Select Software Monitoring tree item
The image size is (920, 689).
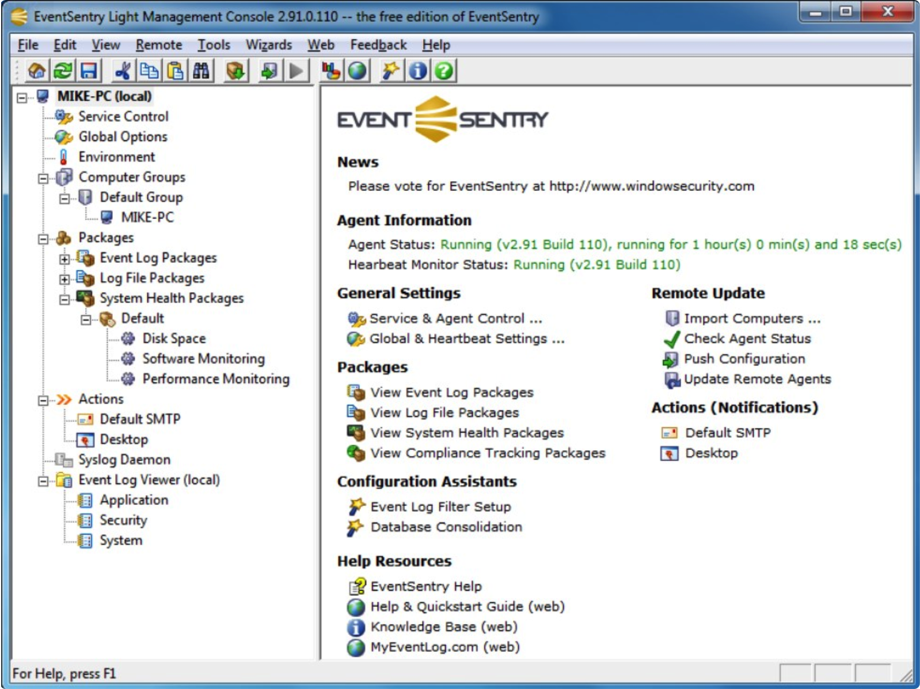tap(204, 359)
